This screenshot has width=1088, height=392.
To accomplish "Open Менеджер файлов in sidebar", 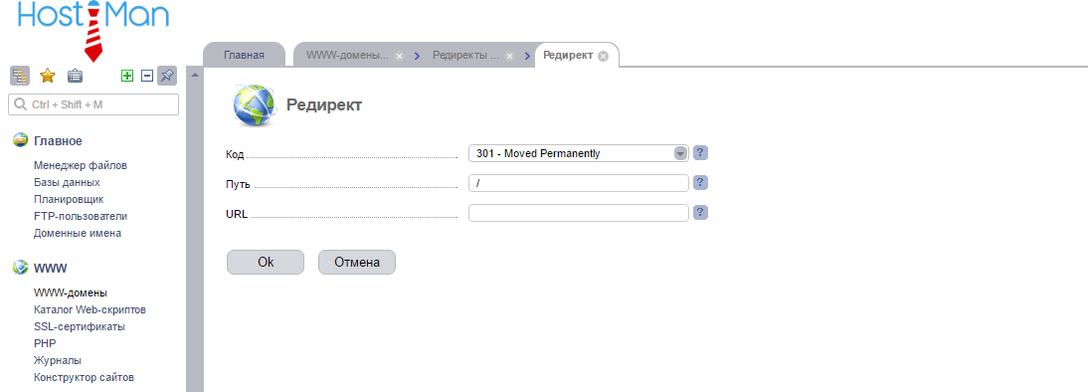I will pyautogui.click(x=81, y=165).
